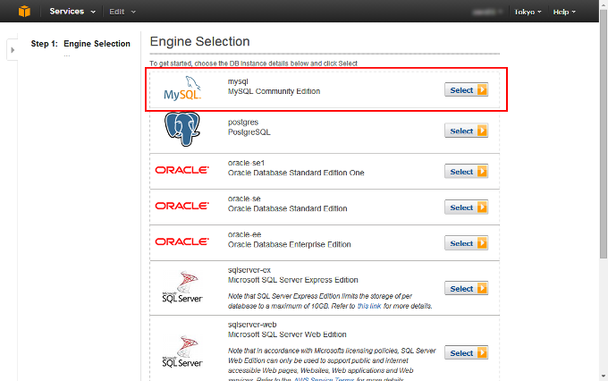Click the Oracle logo for oracle-se
This screenshot has width=608, height=381.
coord(182,206)
